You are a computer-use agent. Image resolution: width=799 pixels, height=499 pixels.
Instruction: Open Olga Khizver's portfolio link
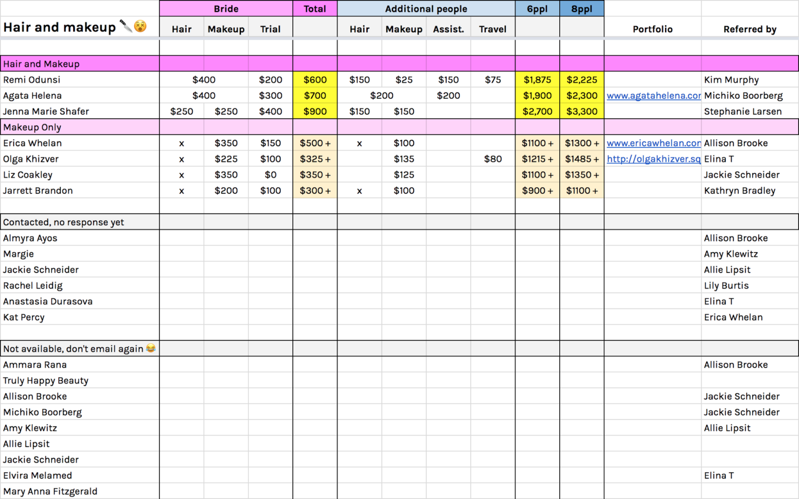click(x=653, y=159)
